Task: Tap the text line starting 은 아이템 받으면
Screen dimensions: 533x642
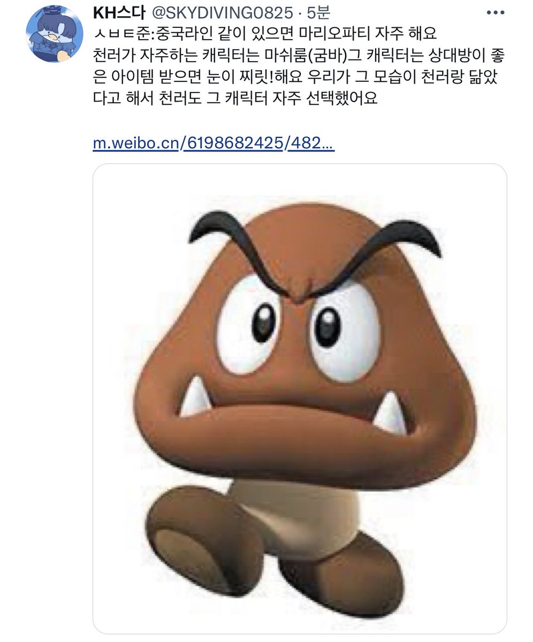Action: [299, 78]
